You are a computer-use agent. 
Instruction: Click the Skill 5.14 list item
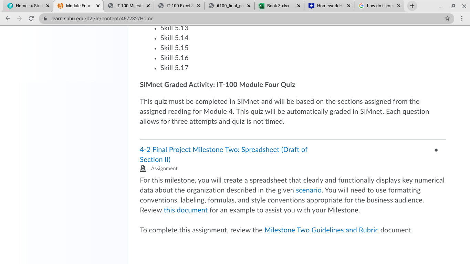[174, 38]
